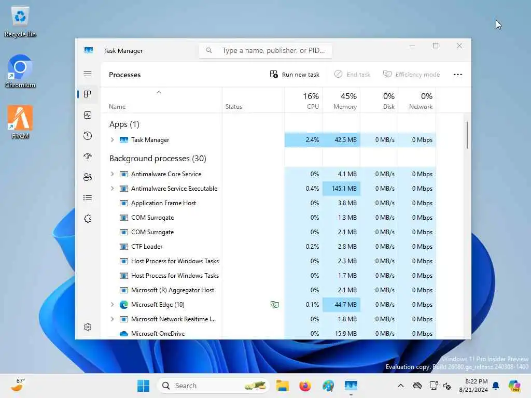The height and width of the screenshot is (398, 531).
Task: Open the weather widget showing 67°
Action: (19, 385)
